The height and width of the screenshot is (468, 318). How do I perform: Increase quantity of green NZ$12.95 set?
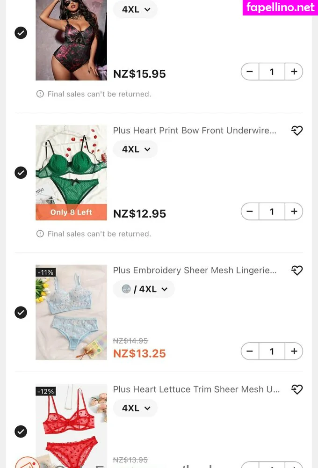point(294,212)
